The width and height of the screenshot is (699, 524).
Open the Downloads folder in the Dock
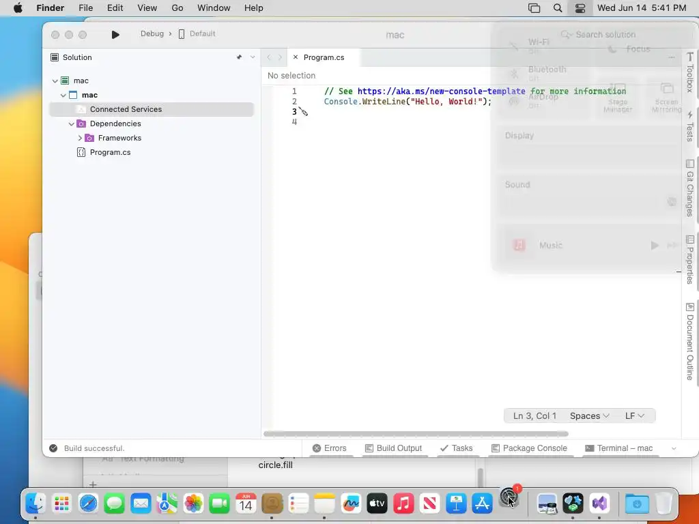[x=637, y=504]
